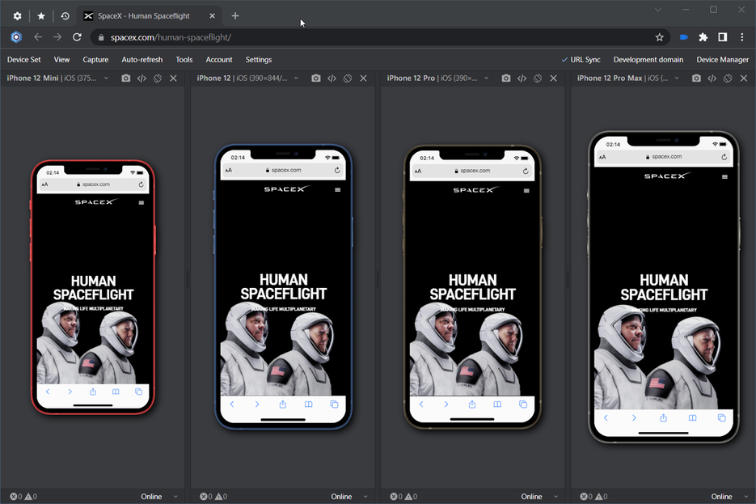The width and height of the screenshot is (756, 504).
Task: Toggle the URL Sync option
Action: coord(581,60)
